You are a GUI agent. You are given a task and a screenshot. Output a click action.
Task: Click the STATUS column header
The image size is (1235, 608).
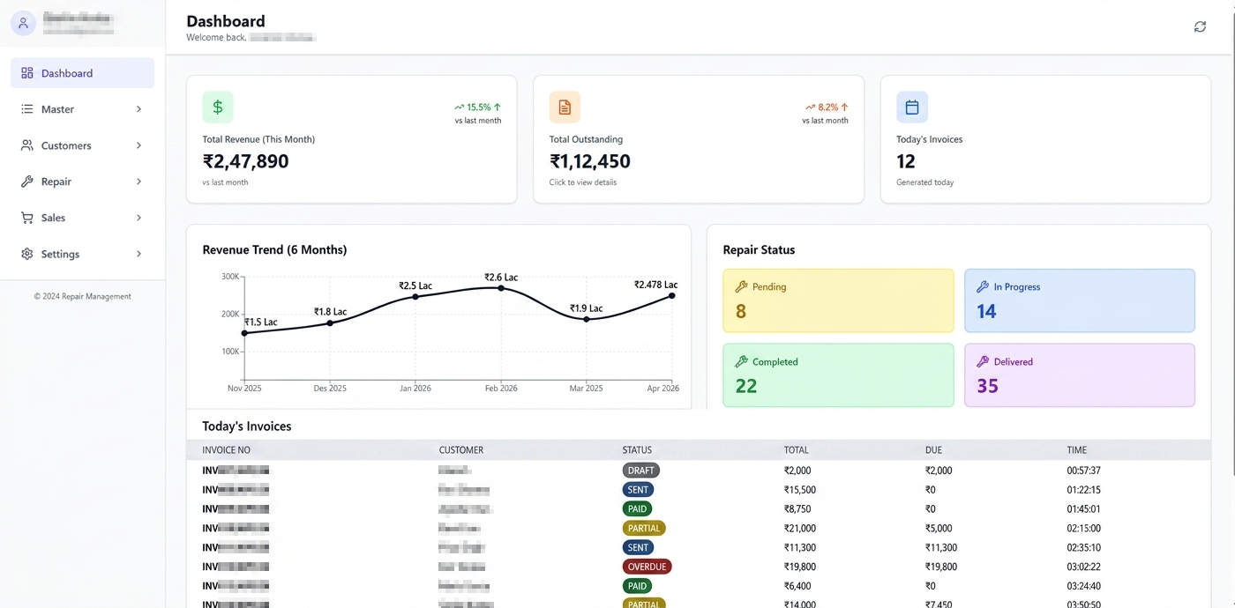(637, 450)
